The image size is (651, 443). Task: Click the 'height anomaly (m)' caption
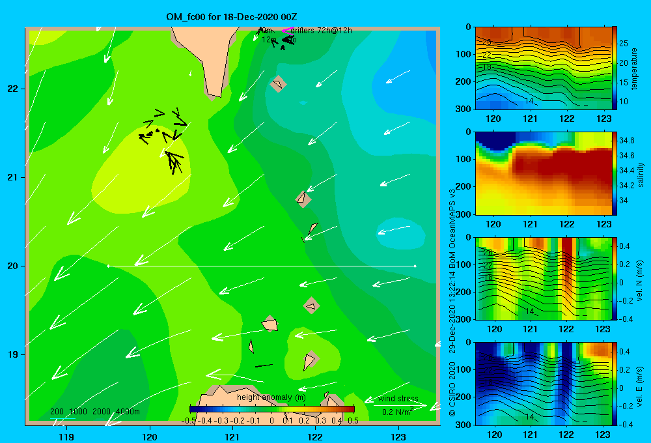[271, 397]
